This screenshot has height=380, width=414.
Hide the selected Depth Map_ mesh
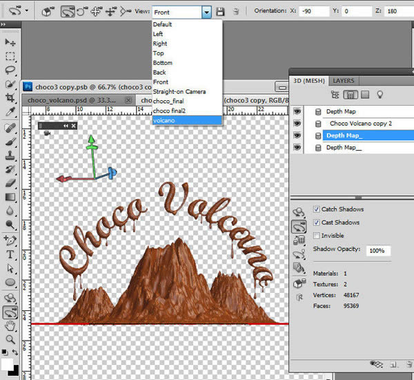(297, 135)
